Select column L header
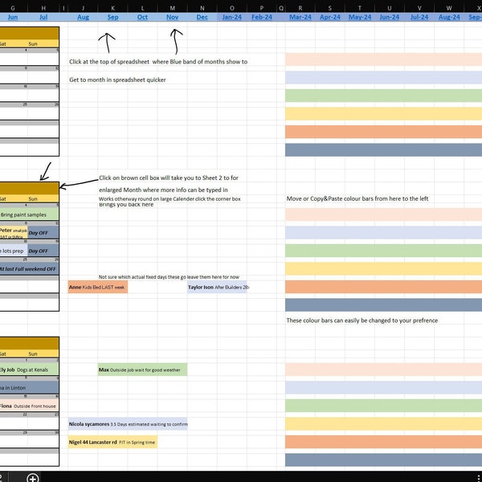The image size is (482, 482). pyautogui.click(x=142, y=8)
